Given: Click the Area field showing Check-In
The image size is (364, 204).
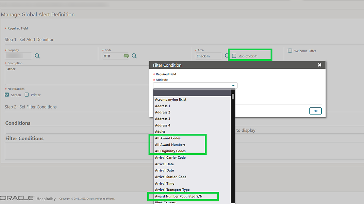Looking at the screenshot, I should point(209,56).
